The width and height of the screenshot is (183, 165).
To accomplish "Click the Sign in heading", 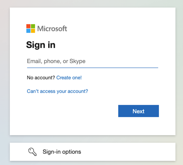I will (x=41, y=45).
